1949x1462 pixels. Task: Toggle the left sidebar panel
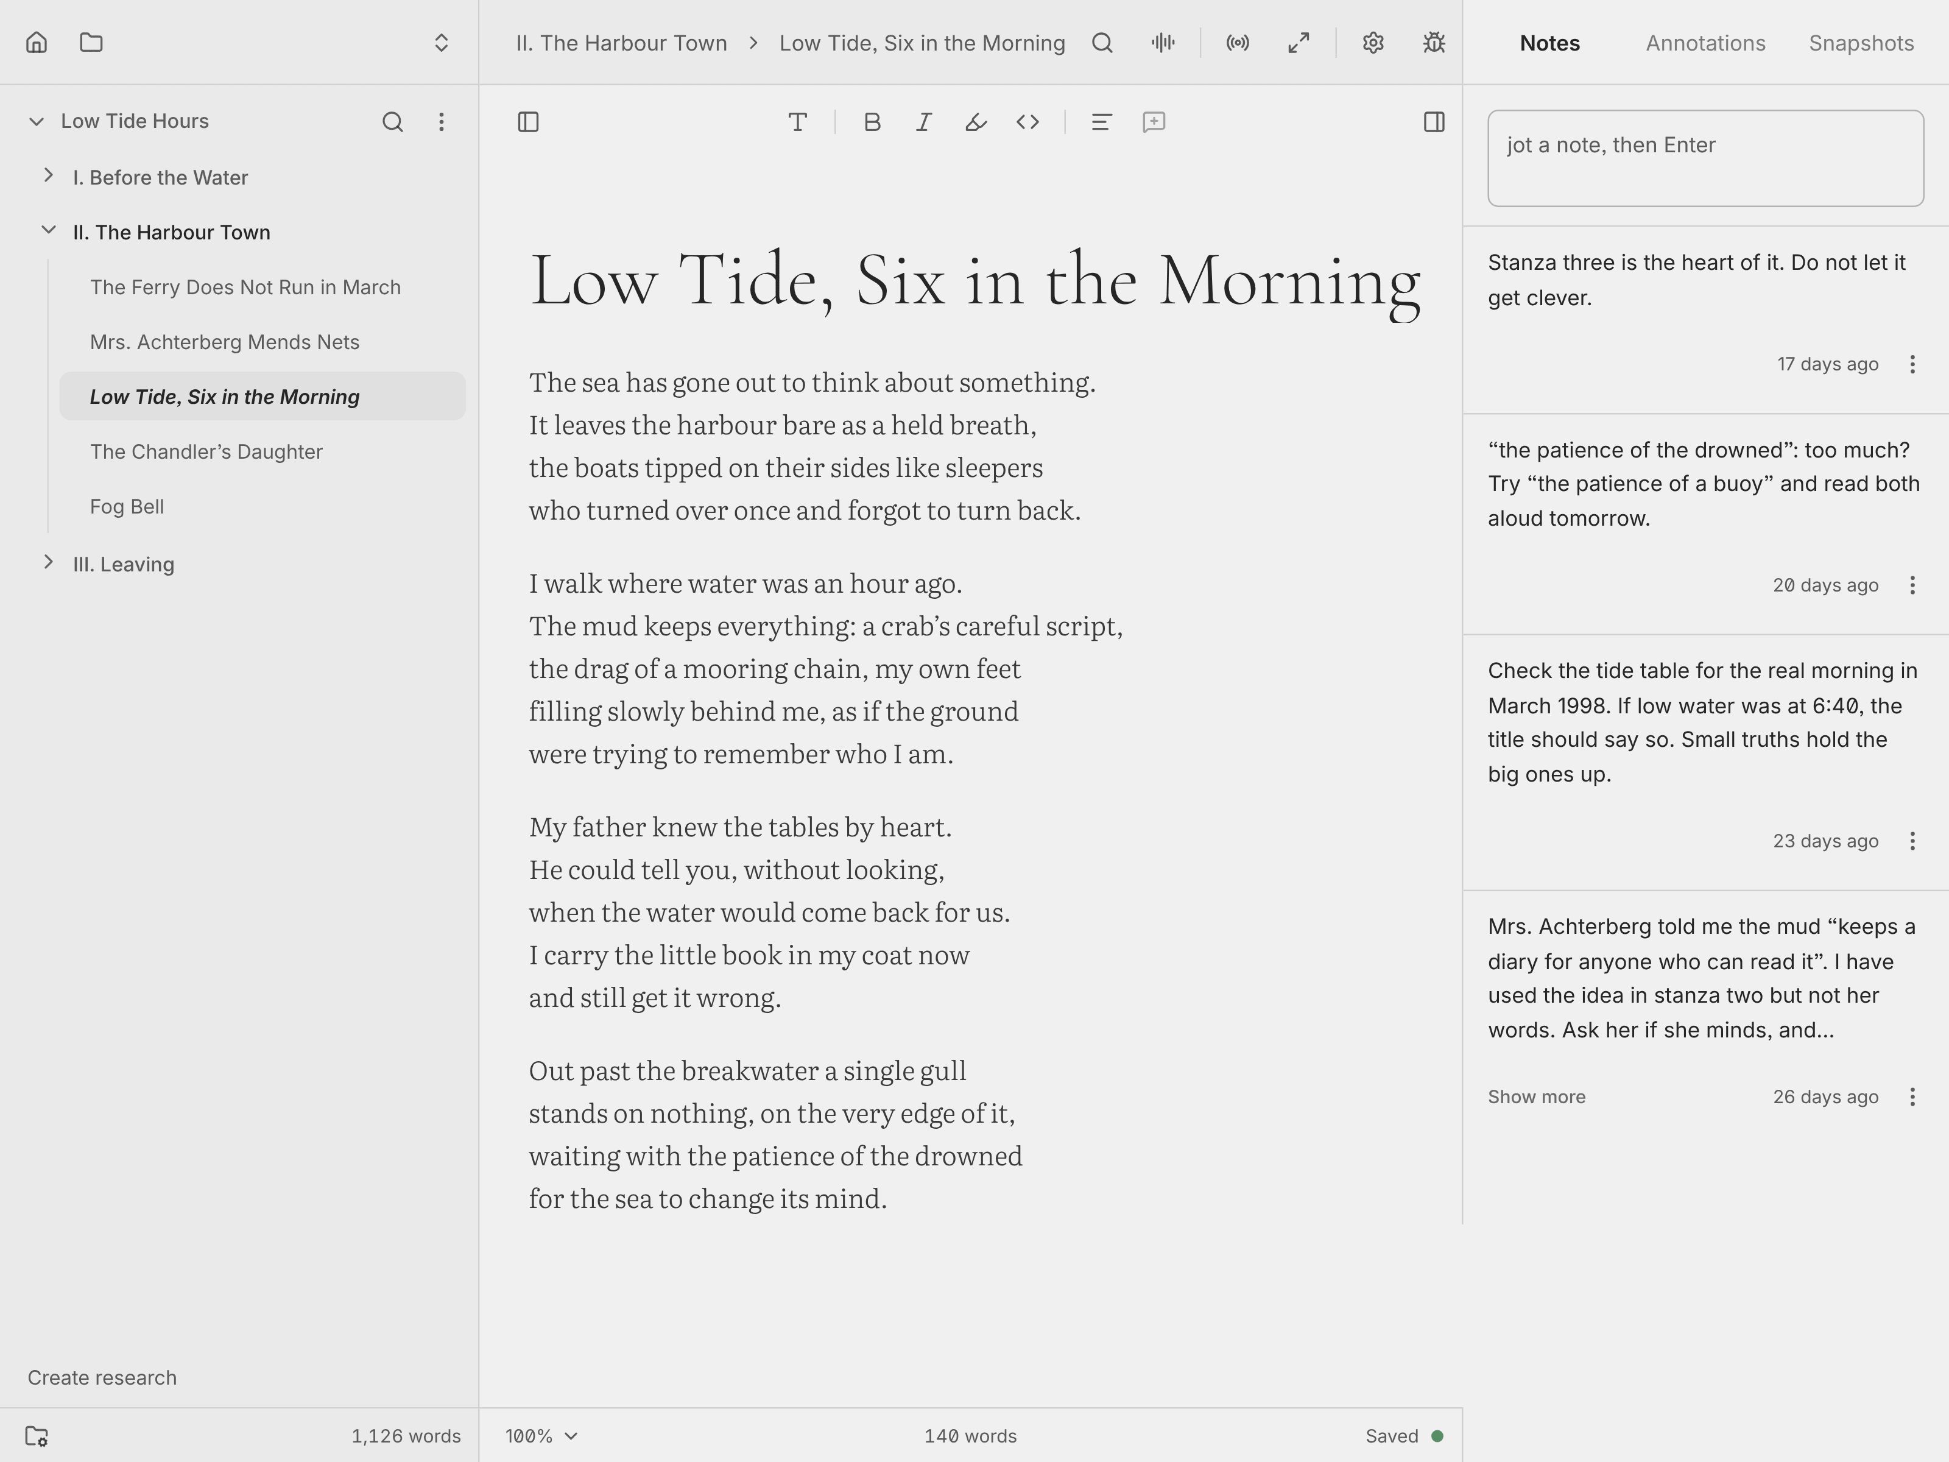(x=528, y=122)
